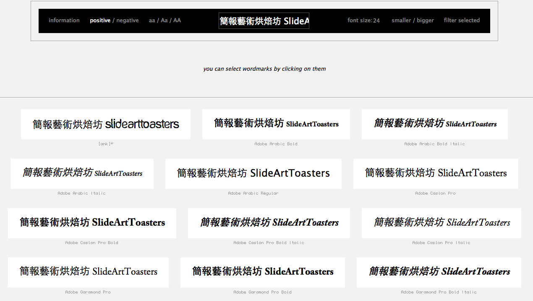Click the wordmark text input field
The height and width of the screenshot is (301, 533).
(264, 21)
